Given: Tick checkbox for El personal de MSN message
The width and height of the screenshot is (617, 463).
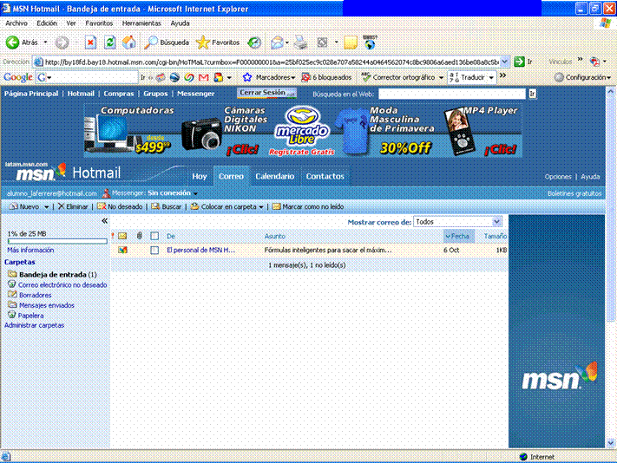Looking at the screenshot, I should tap(154, 250).
